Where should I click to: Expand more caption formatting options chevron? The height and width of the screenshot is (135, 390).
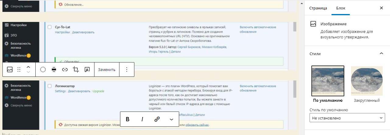coord(171,119)
